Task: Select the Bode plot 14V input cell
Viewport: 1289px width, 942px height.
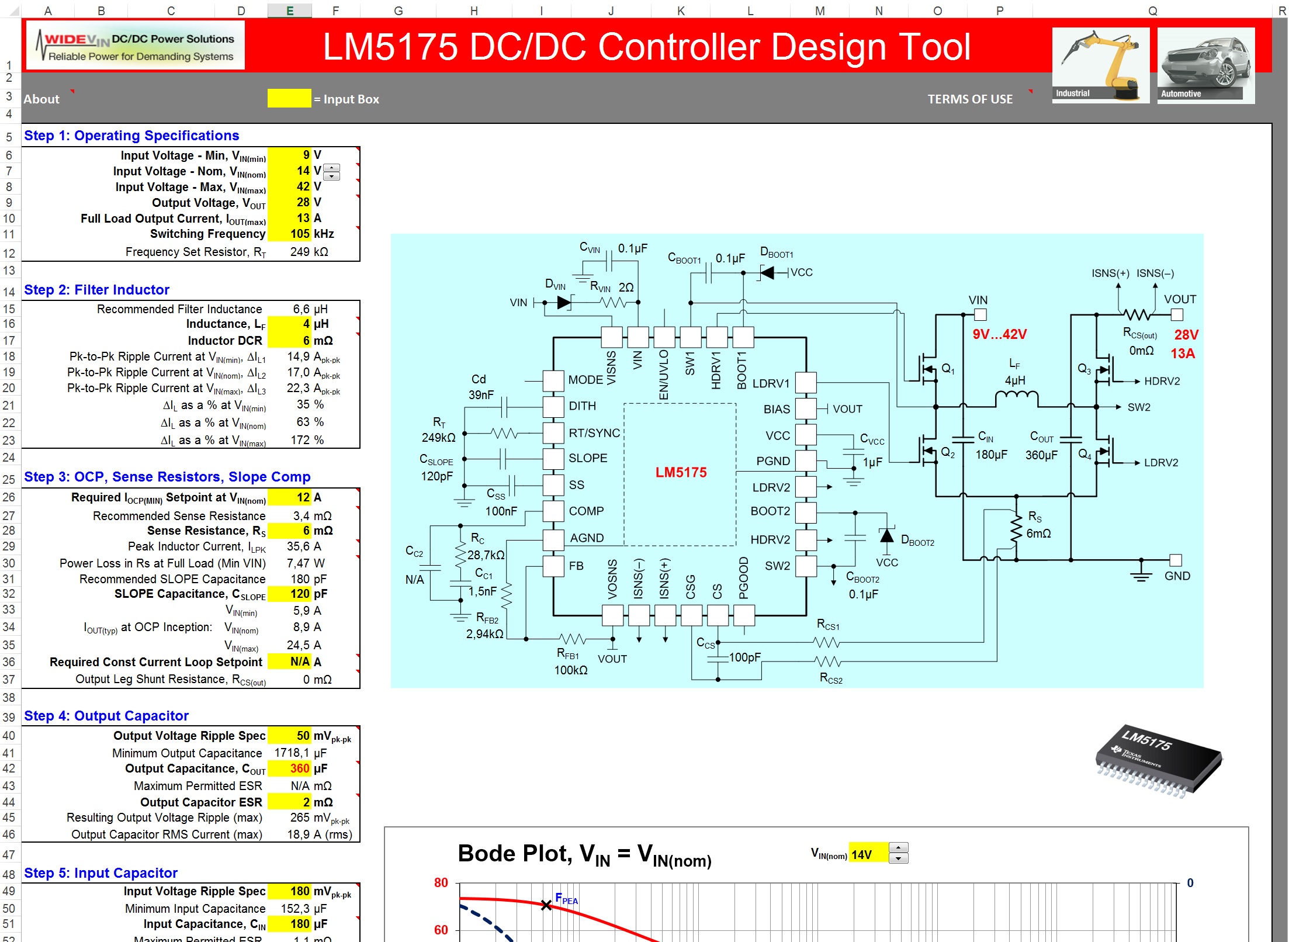Action: click(868, 854)
